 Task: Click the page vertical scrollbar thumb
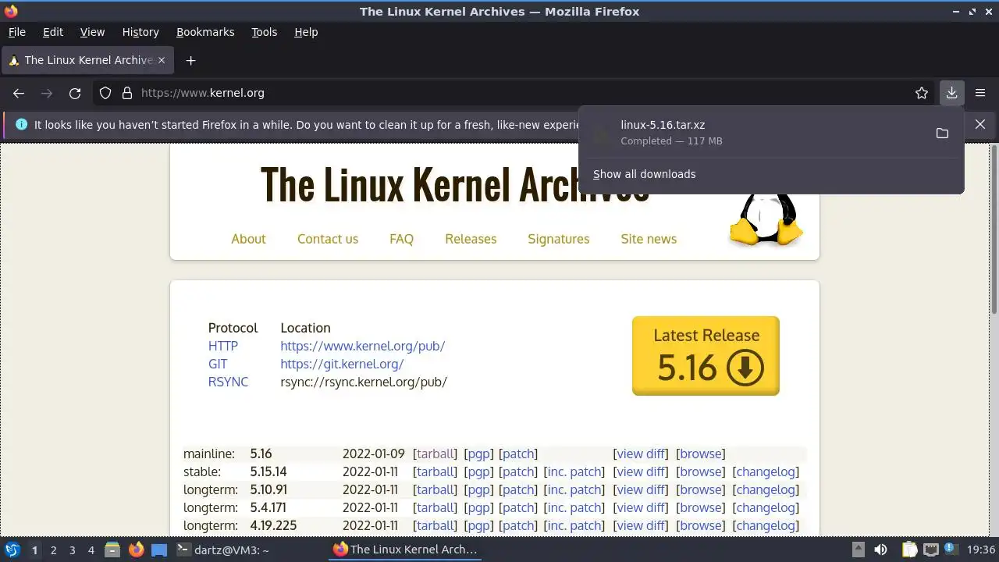(994, 228)
